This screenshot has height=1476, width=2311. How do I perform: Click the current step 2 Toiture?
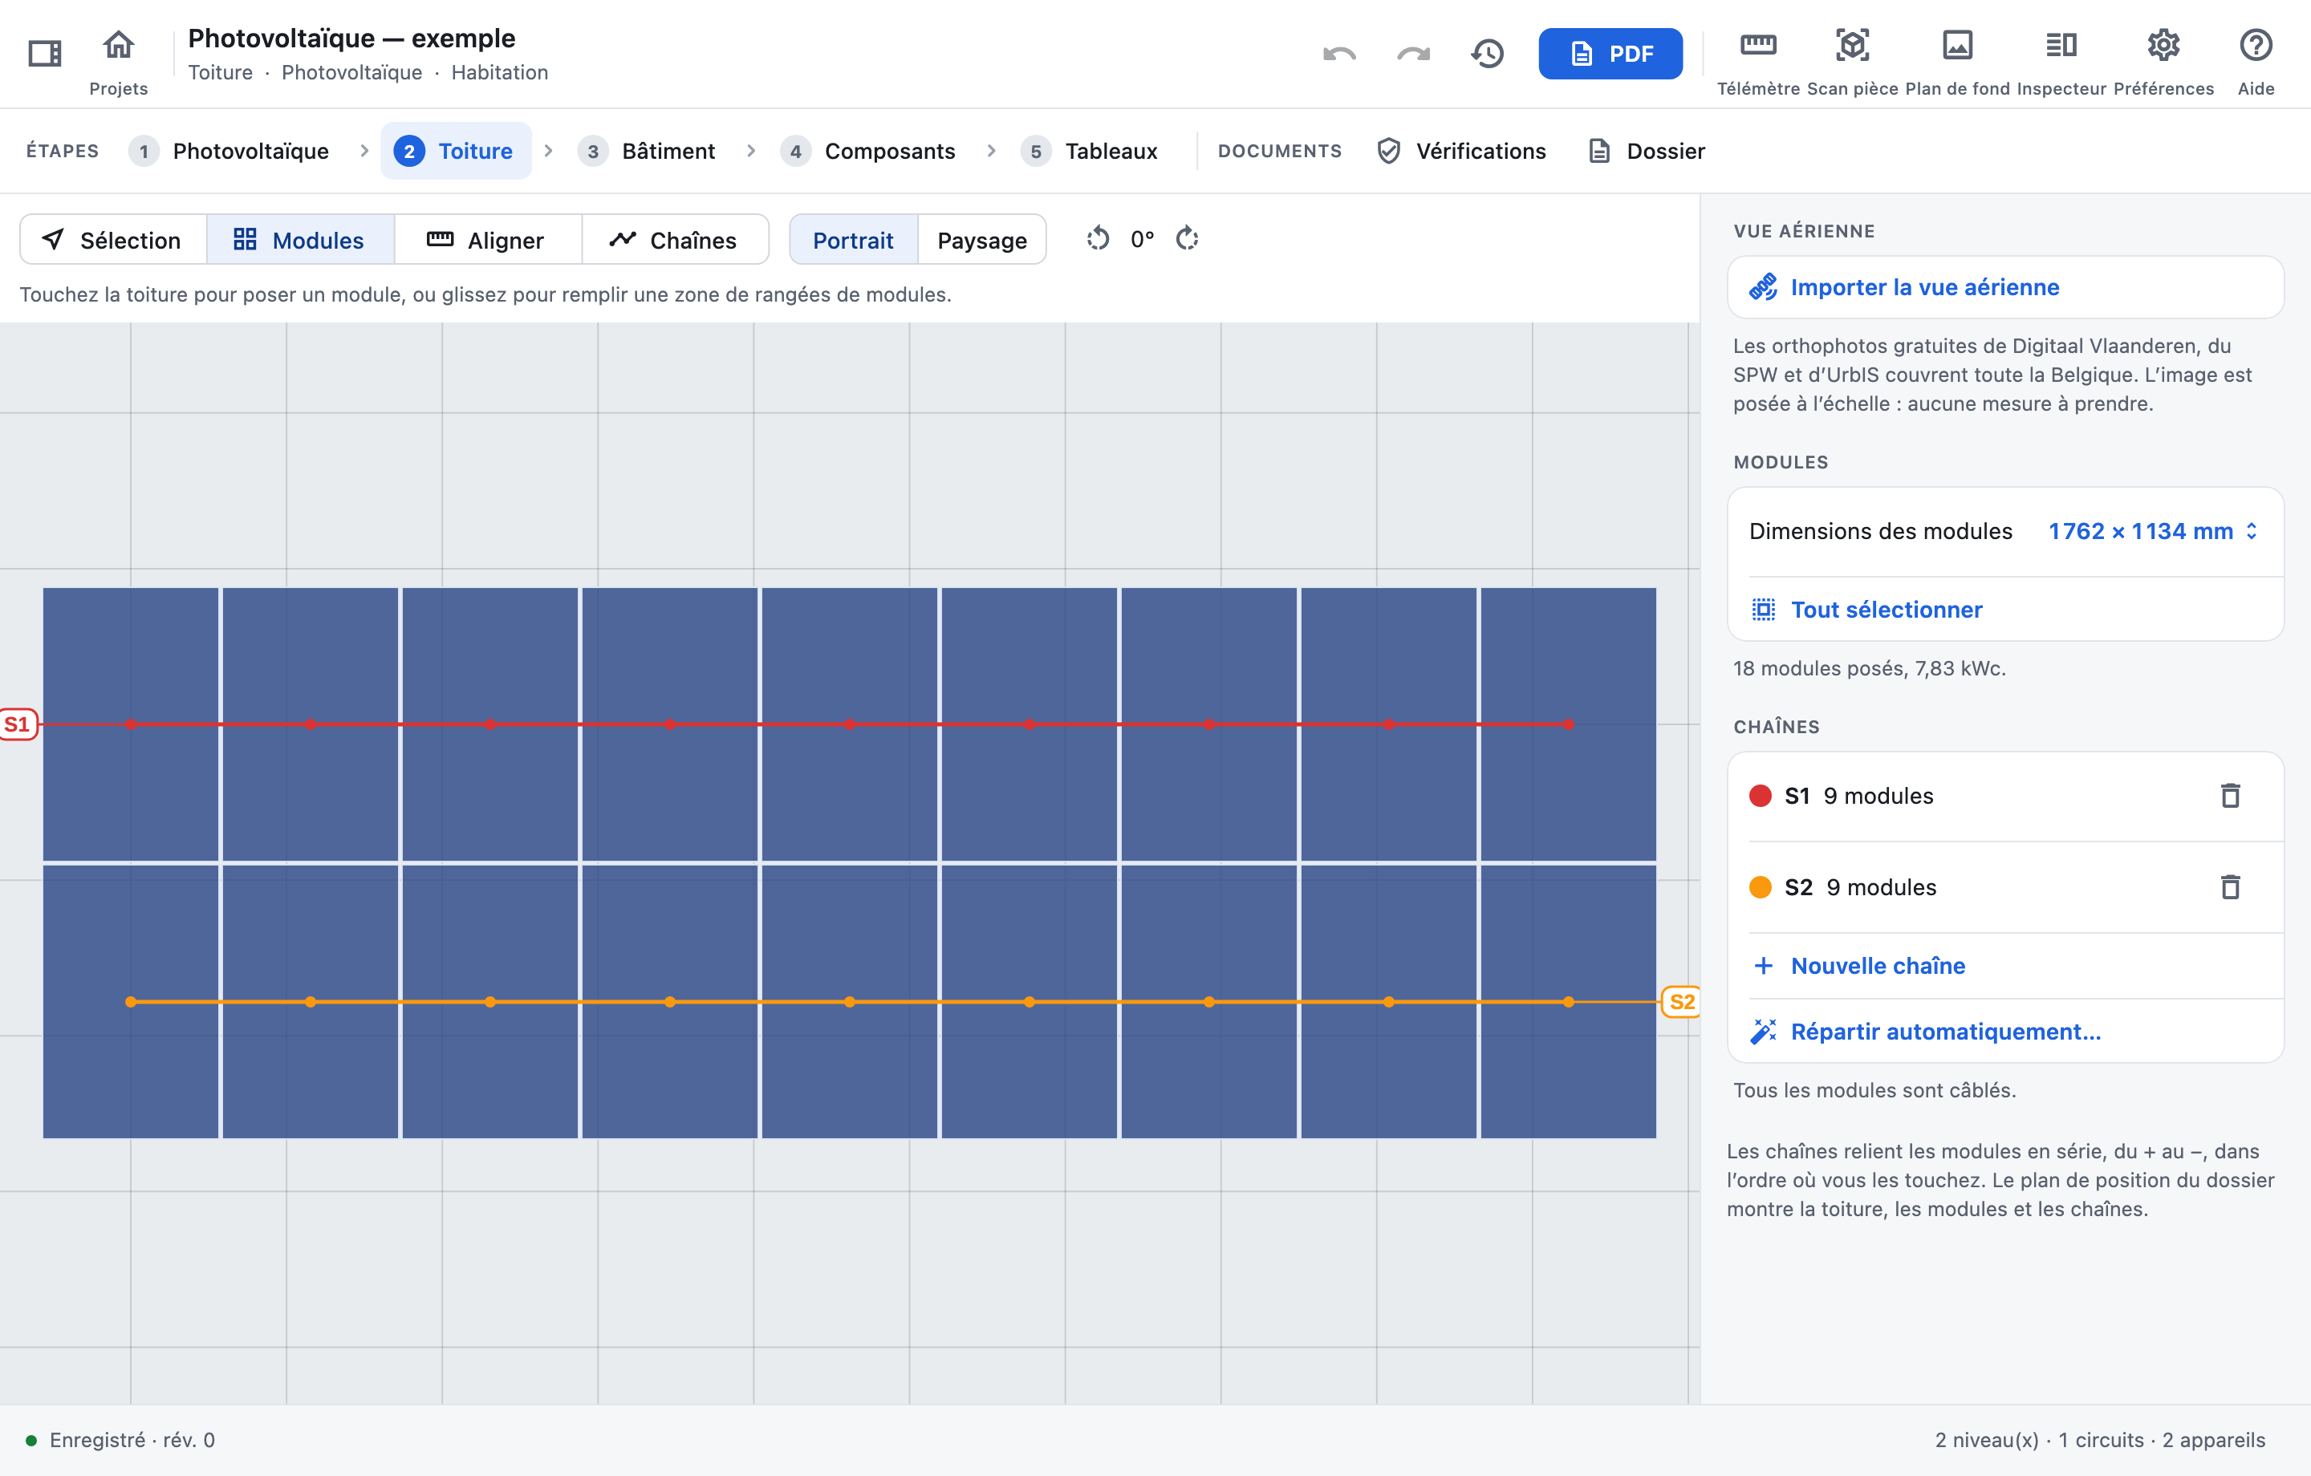tap(456, 151)
